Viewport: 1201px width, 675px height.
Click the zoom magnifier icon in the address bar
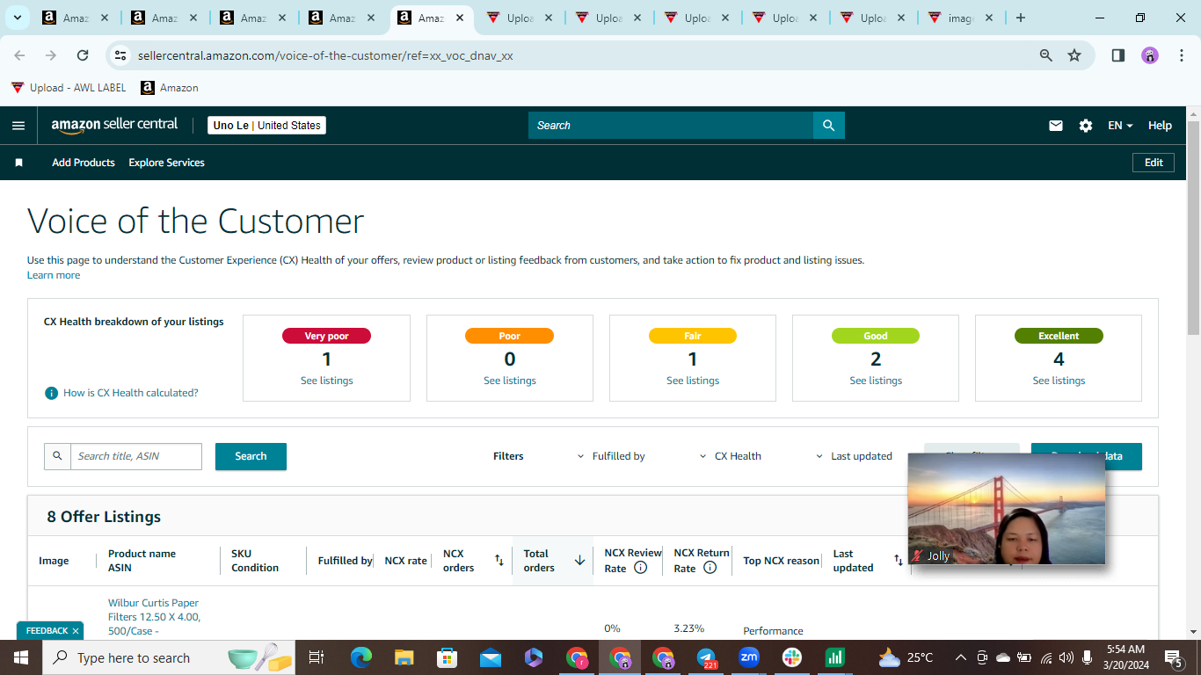pyautogui.click(x=1046, y=55)
